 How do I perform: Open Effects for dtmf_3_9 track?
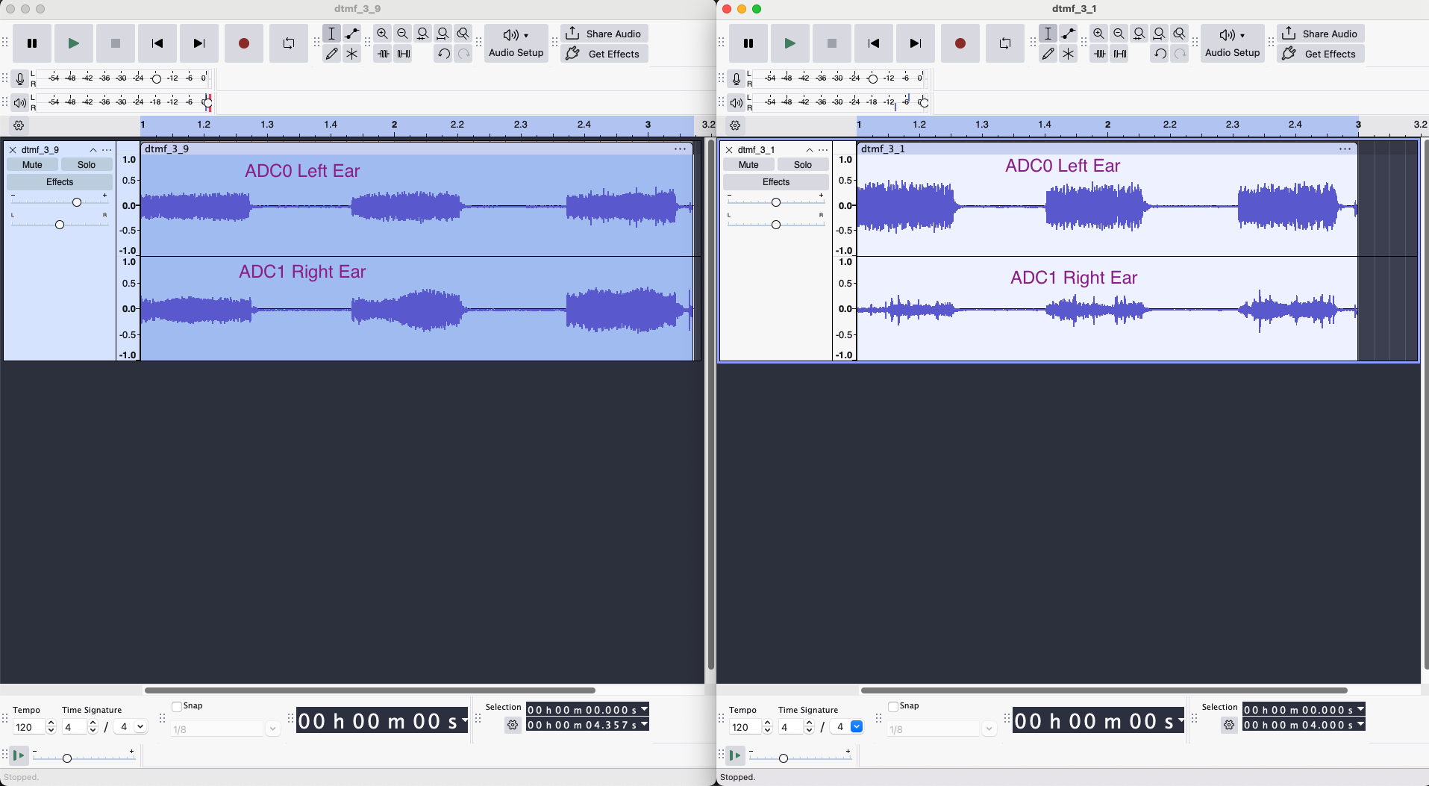tap(60, 182)
